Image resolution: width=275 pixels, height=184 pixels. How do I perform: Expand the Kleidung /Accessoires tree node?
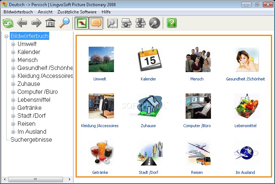click(13, 76)
